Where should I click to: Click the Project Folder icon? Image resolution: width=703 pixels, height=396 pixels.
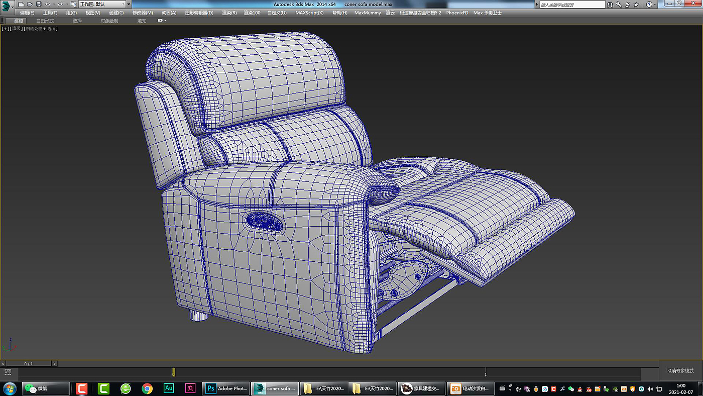tap(74, 5)
